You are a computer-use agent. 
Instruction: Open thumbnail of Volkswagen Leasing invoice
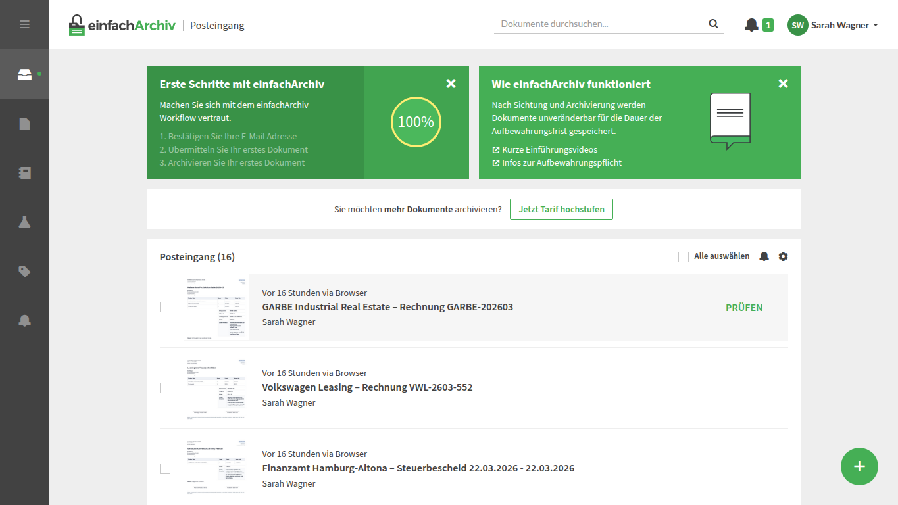216,388
